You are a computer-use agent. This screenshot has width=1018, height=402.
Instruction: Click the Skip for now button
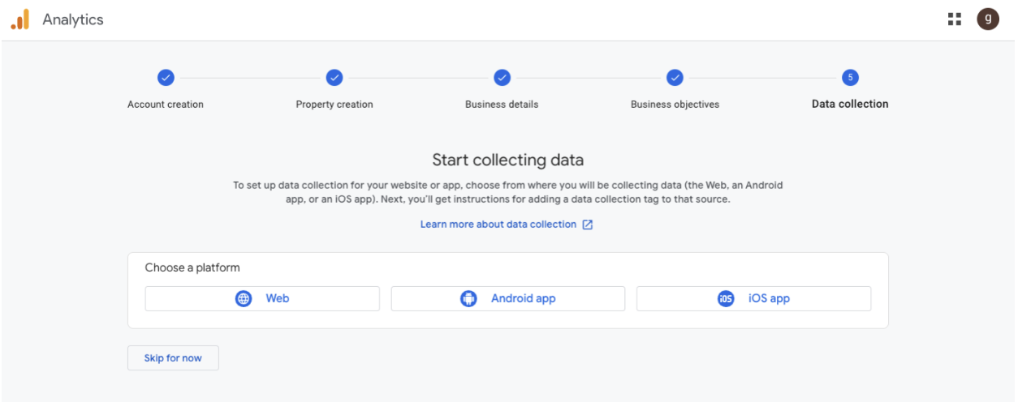[173, 358]
